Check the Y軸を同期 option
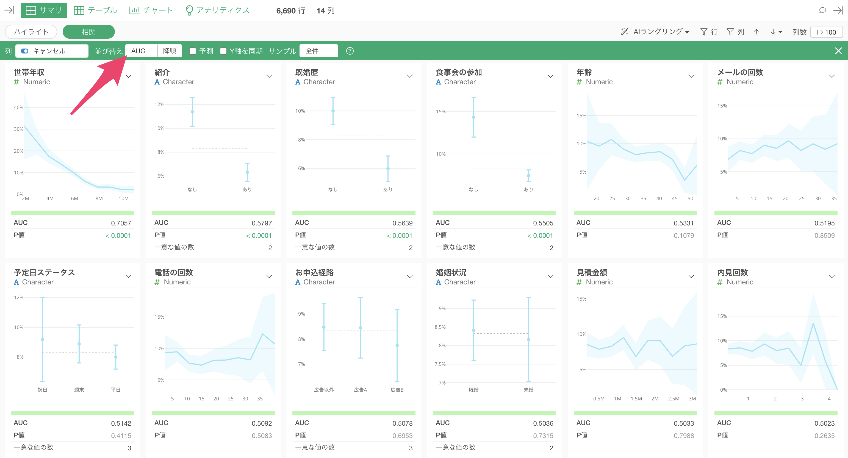848x458 pixels. point(223,51)
